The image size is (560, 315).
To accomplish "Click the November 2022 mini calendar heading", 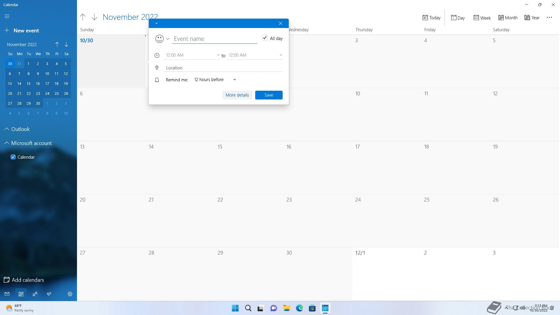I will 22,44.
